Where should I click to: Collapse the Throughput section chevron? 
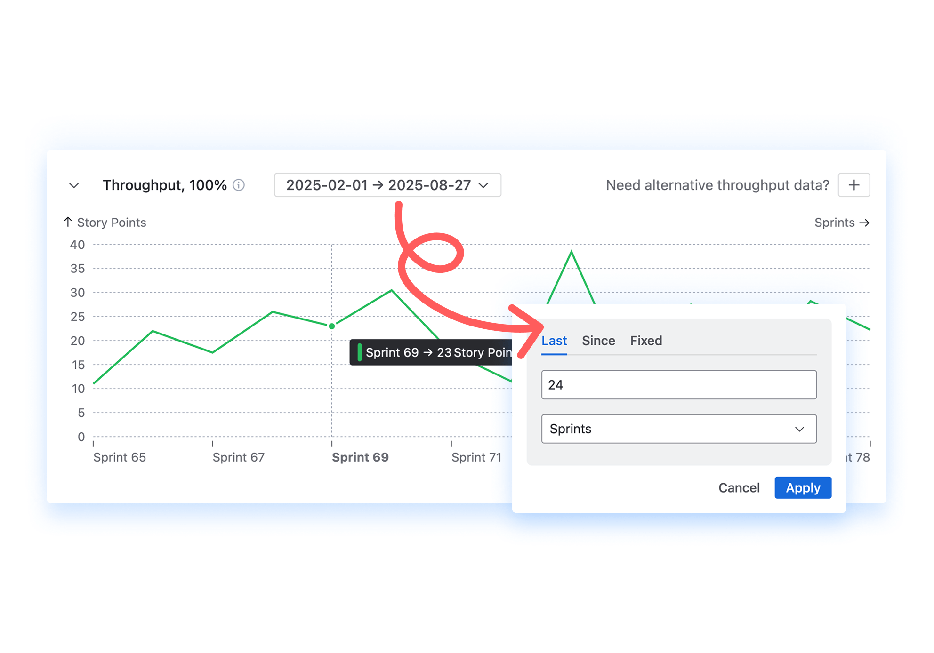click(x=74, y=185)
